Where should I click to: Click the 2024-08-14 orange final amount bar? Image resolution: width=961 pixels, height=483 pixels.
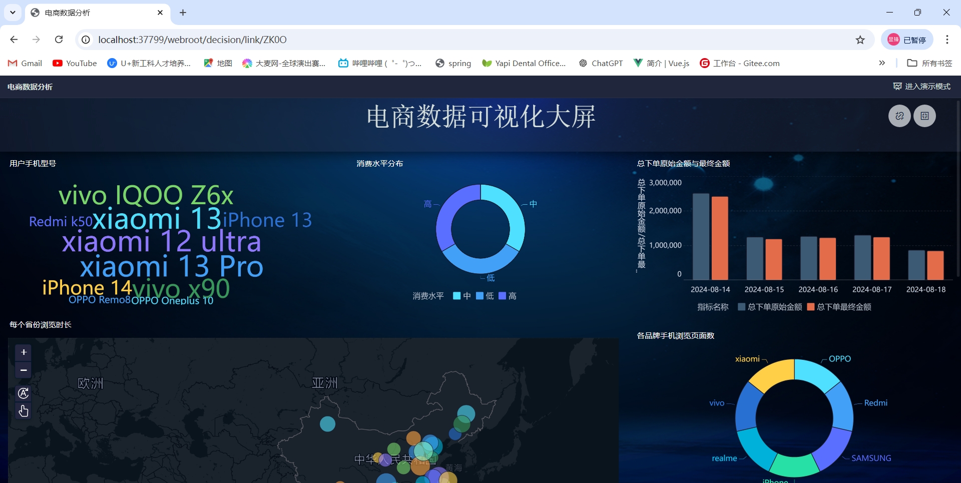coord(720,238)
